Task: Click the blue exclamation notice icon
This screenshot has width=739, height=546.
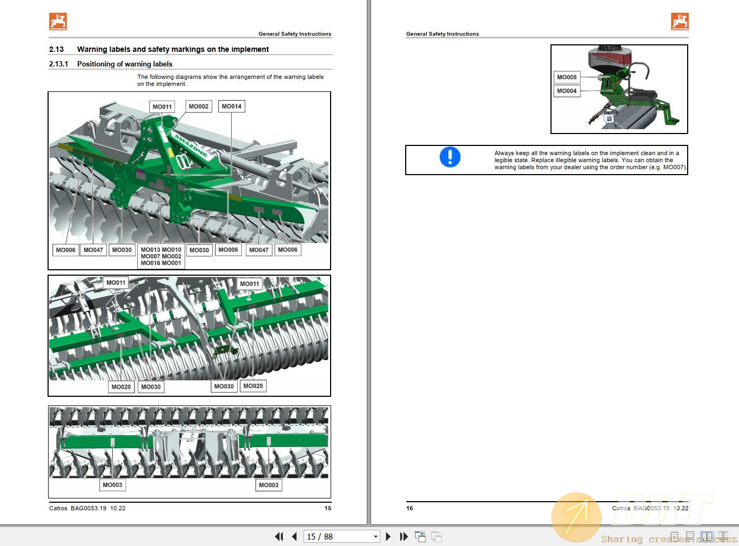Action: [450, 157]
